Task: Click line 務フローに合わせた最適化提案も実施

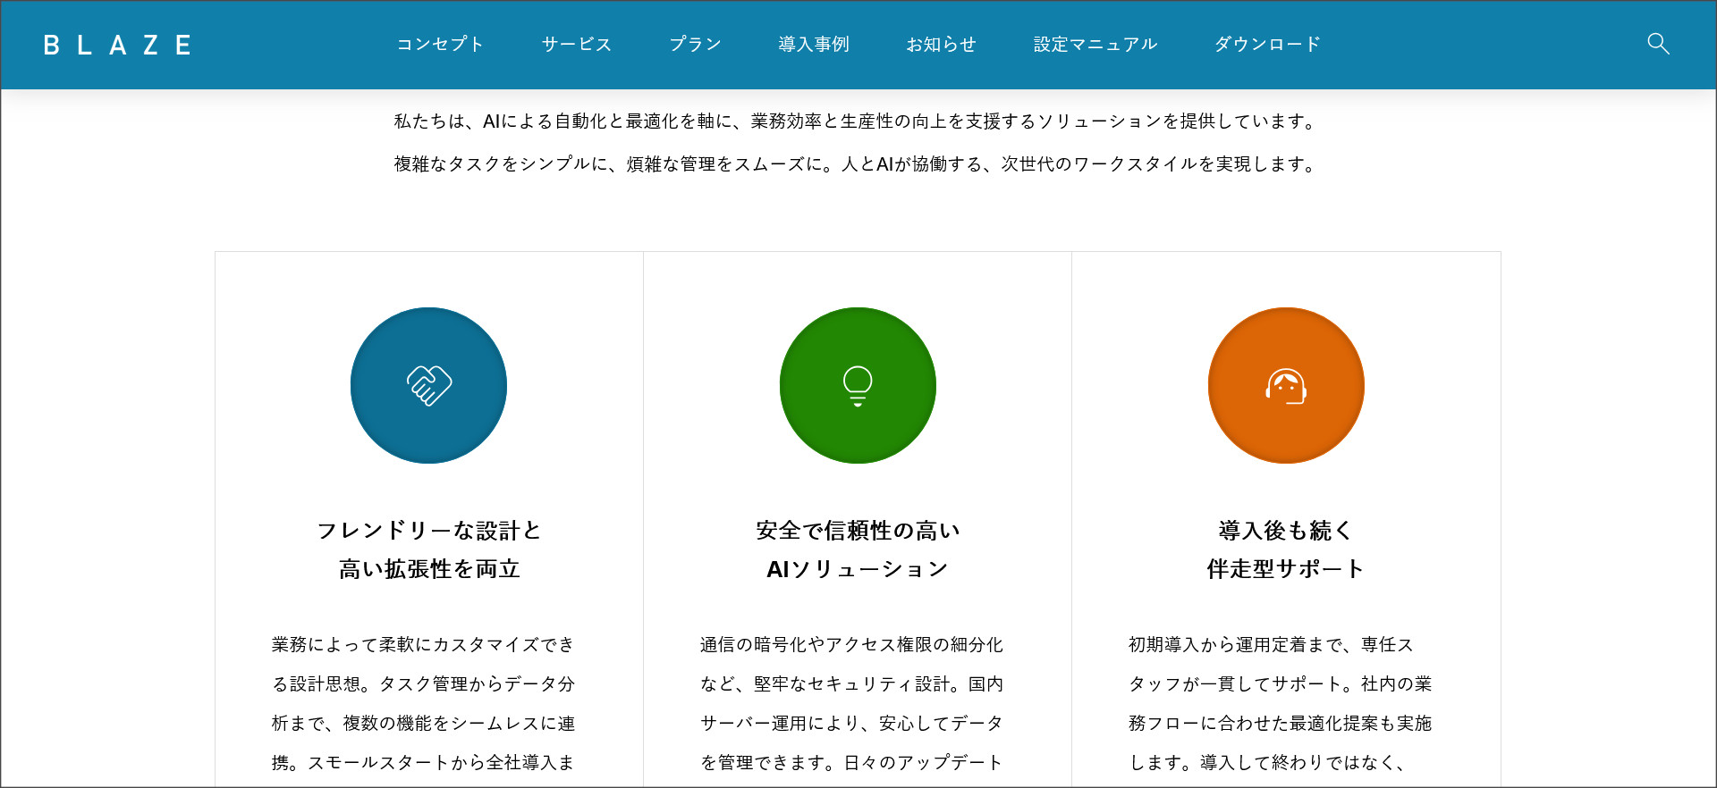Action: pos(1280,723)
